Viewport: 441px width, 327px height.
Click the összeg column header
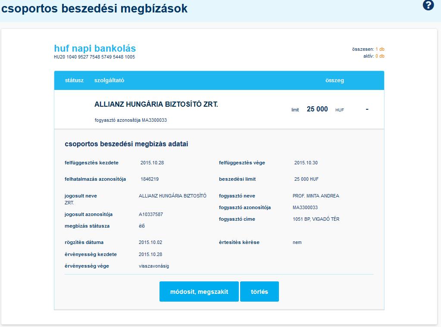(335, 80)
